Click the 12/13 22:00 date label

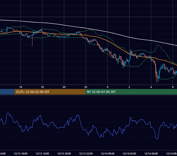(86, 153)
